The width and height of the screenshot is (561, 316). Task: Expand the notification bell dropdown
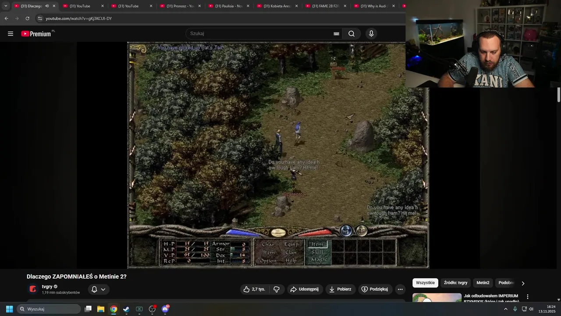pyautogui.click(x=99, y=289)
